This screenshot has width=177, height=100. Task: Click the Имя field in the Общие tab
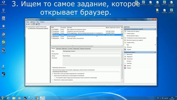pyautogui.click(x=92, y=51)
